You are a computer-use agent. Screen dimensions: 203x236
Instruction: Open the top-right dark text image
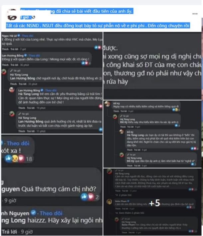coord(152,66)
